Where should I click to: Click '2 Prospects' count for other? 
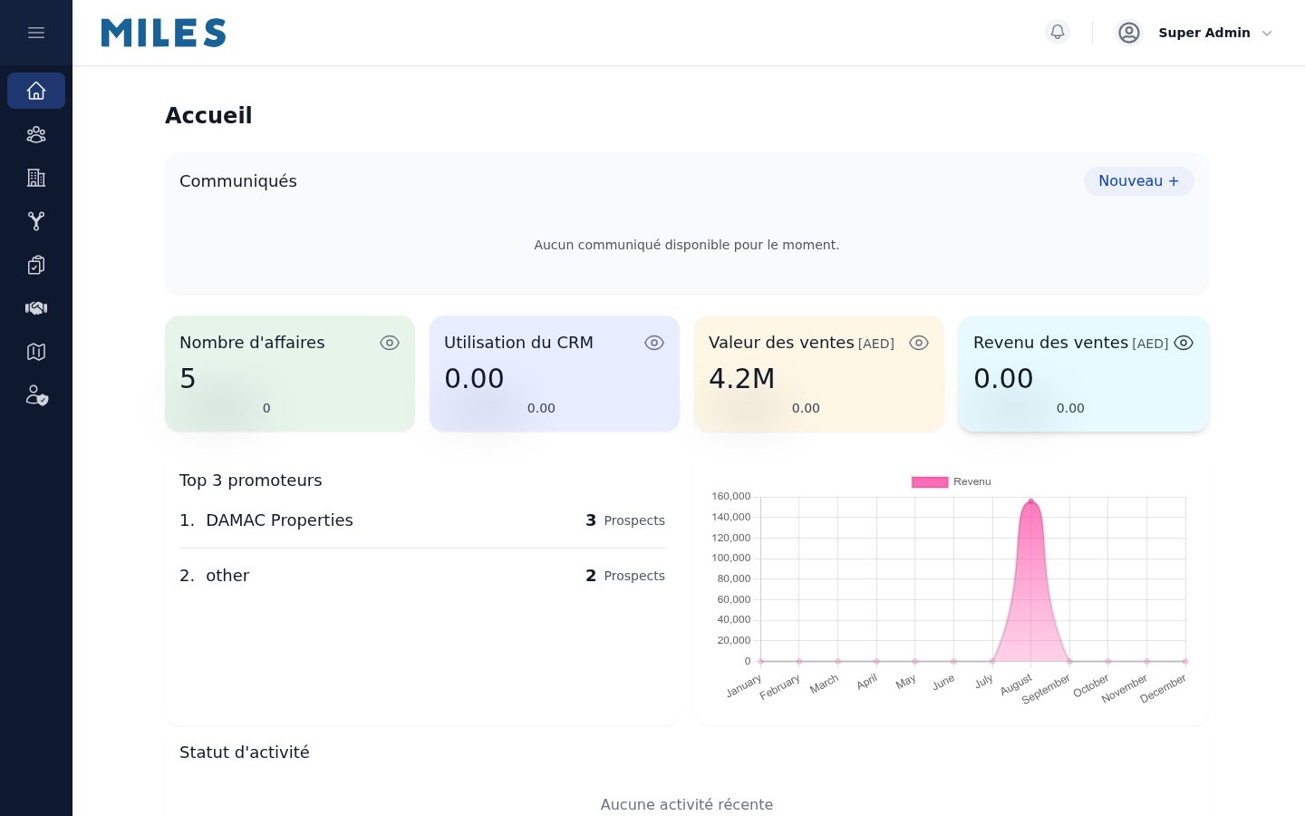625,576
